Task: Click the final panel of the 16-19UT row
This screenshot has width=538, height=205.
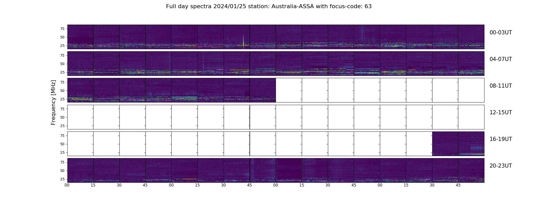Action: 471,144
